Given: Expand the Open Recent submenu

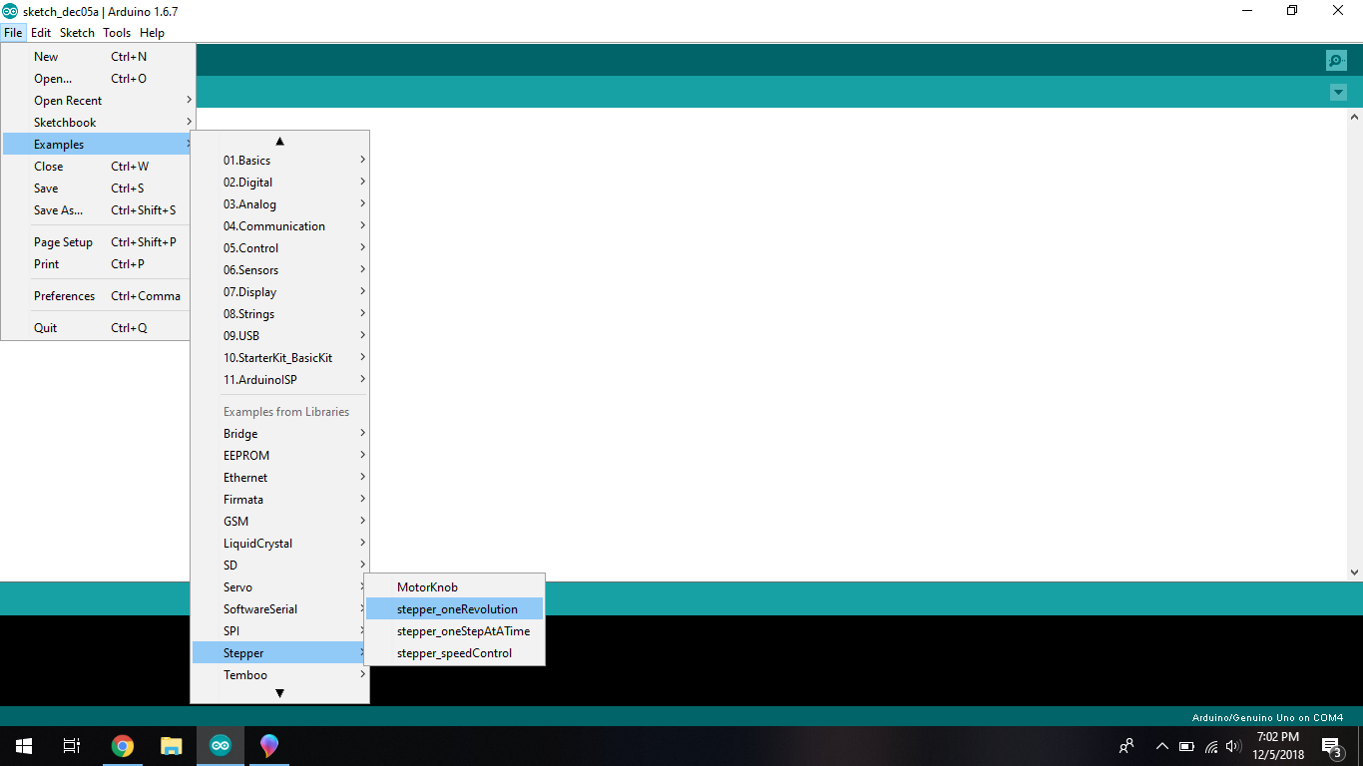Looking at the screenshot, I should tap(98, 101).
